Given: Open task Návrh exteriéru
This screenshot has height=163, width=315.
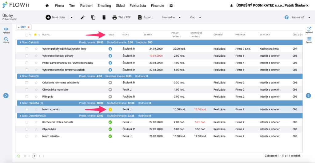Looking at the screenshot, I should (x=51, y=109).
